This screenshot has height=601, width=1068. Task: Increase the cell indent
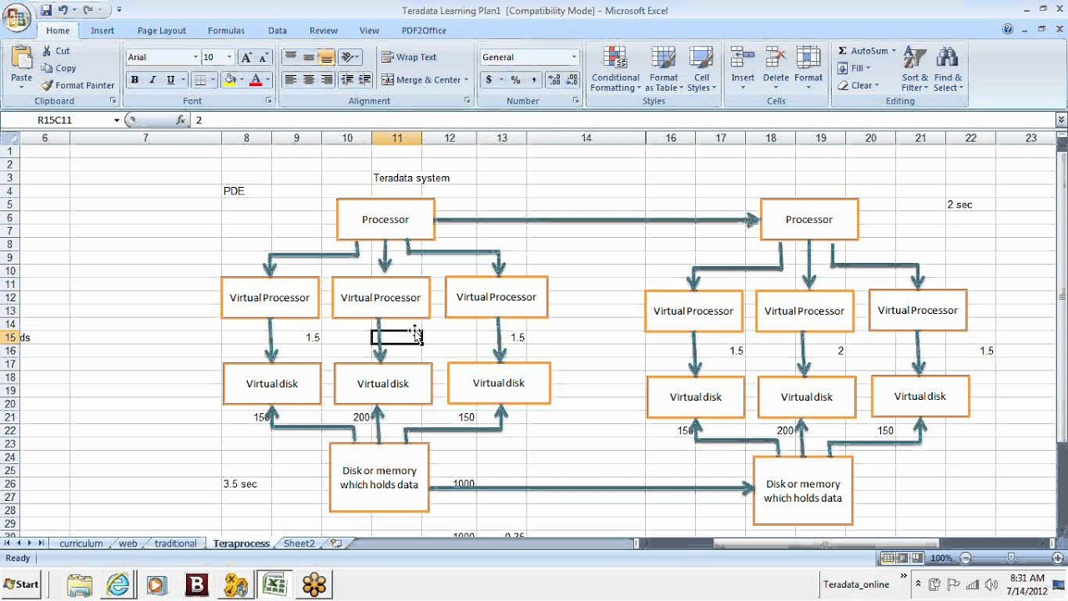(x=365, y=80)
